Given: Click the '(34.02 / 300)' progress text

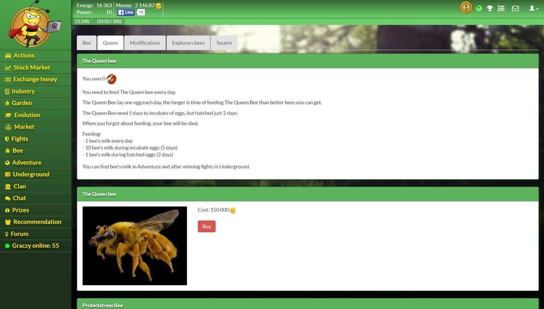Looking at the screenshot, I should 109,22.
